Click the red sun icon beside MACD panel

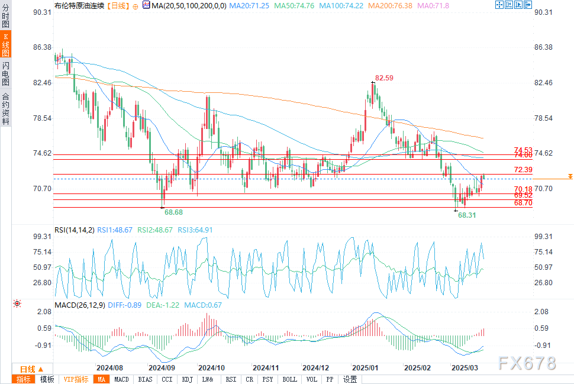[x=17, y=304]
